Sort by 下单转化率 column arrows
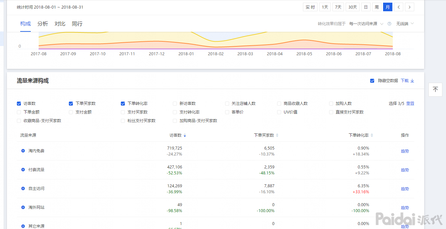Screen dimensions: 446x229 (x=372, y=135)
